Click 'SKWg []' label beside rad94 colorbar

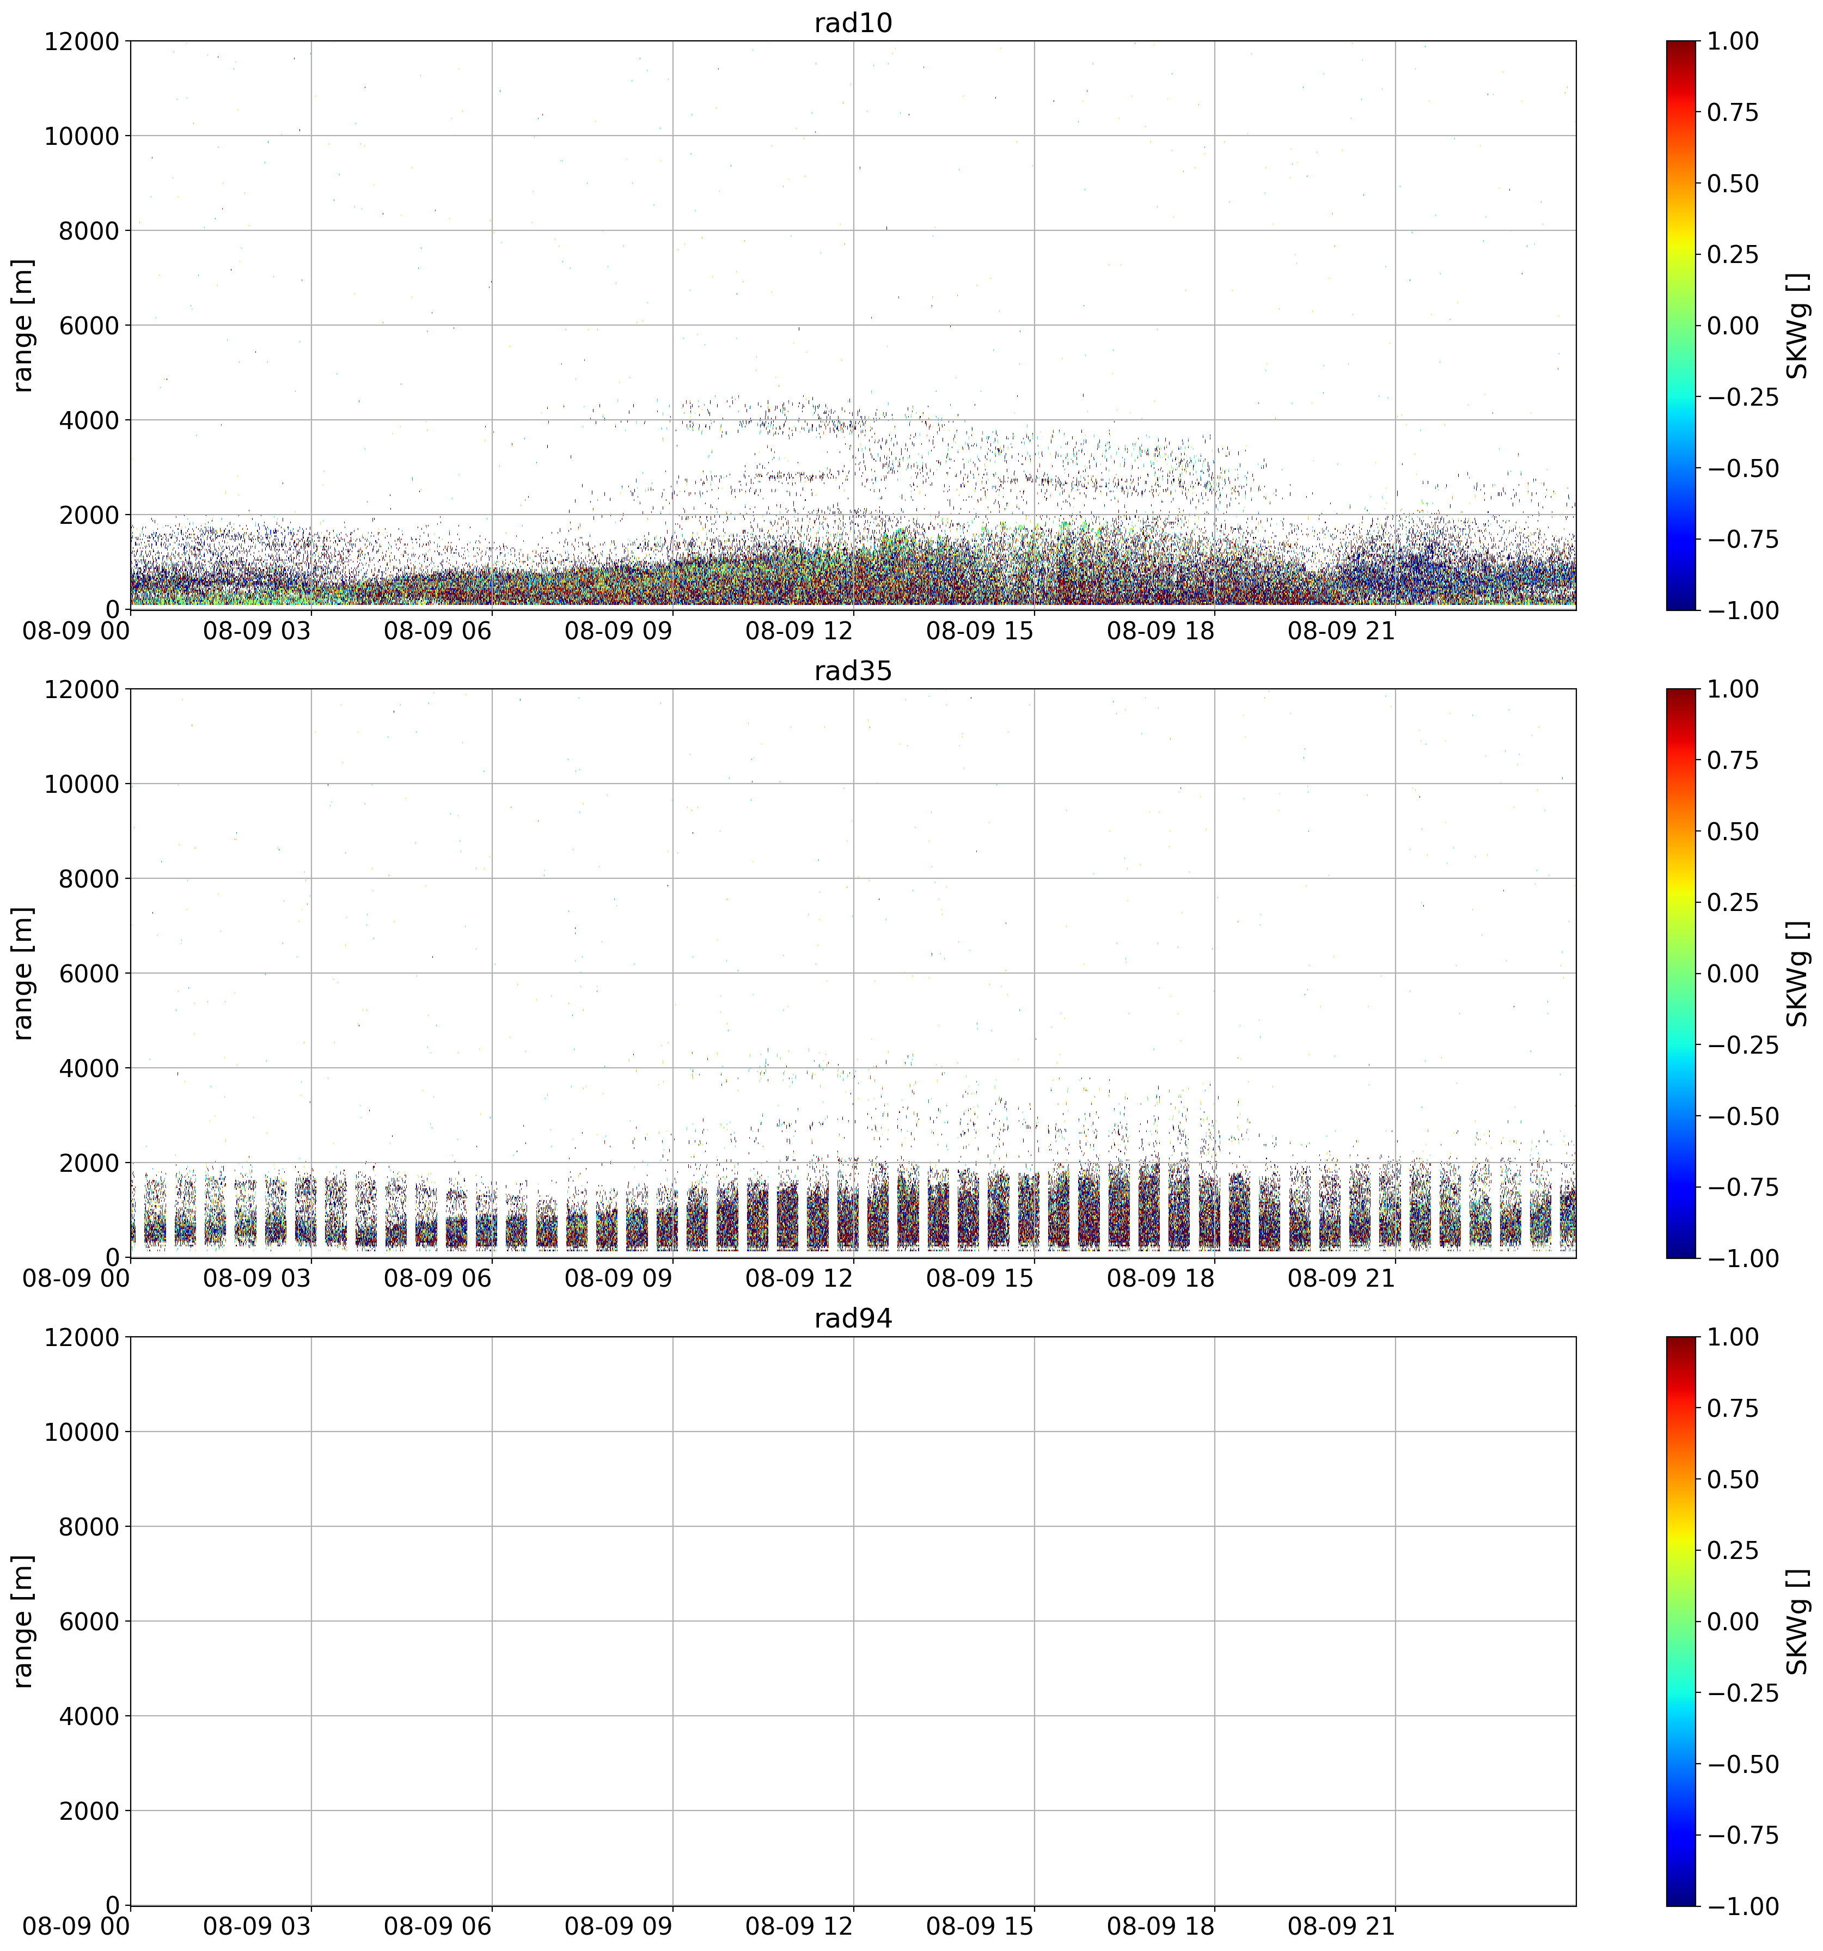coord(1796,1621)
